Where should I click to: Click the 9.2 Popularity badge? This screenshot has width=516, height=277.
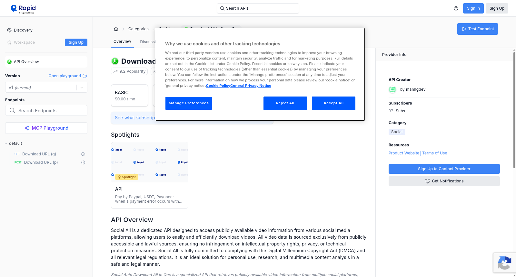[129, 71]
